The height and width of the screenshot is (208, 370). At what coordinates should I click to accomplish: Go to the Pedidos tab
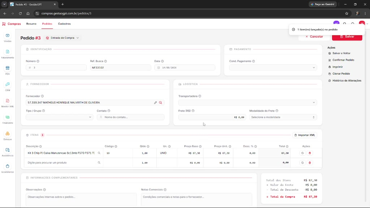(47, 24)
